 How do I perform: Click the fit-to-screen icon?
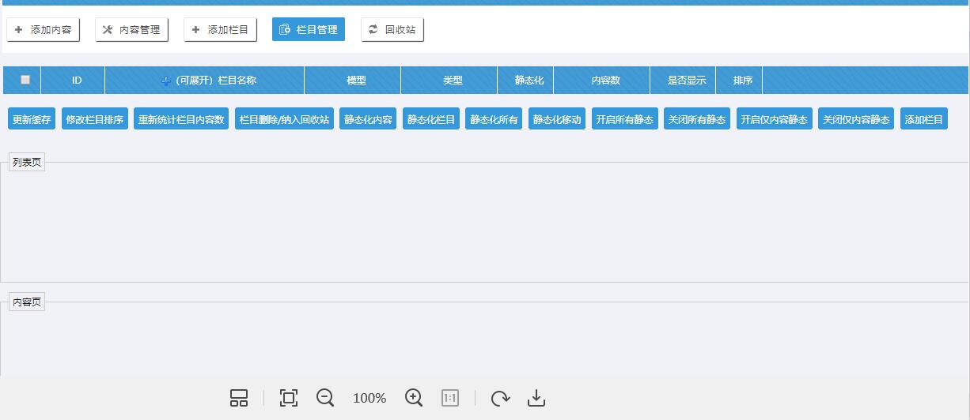coord(289,398)
